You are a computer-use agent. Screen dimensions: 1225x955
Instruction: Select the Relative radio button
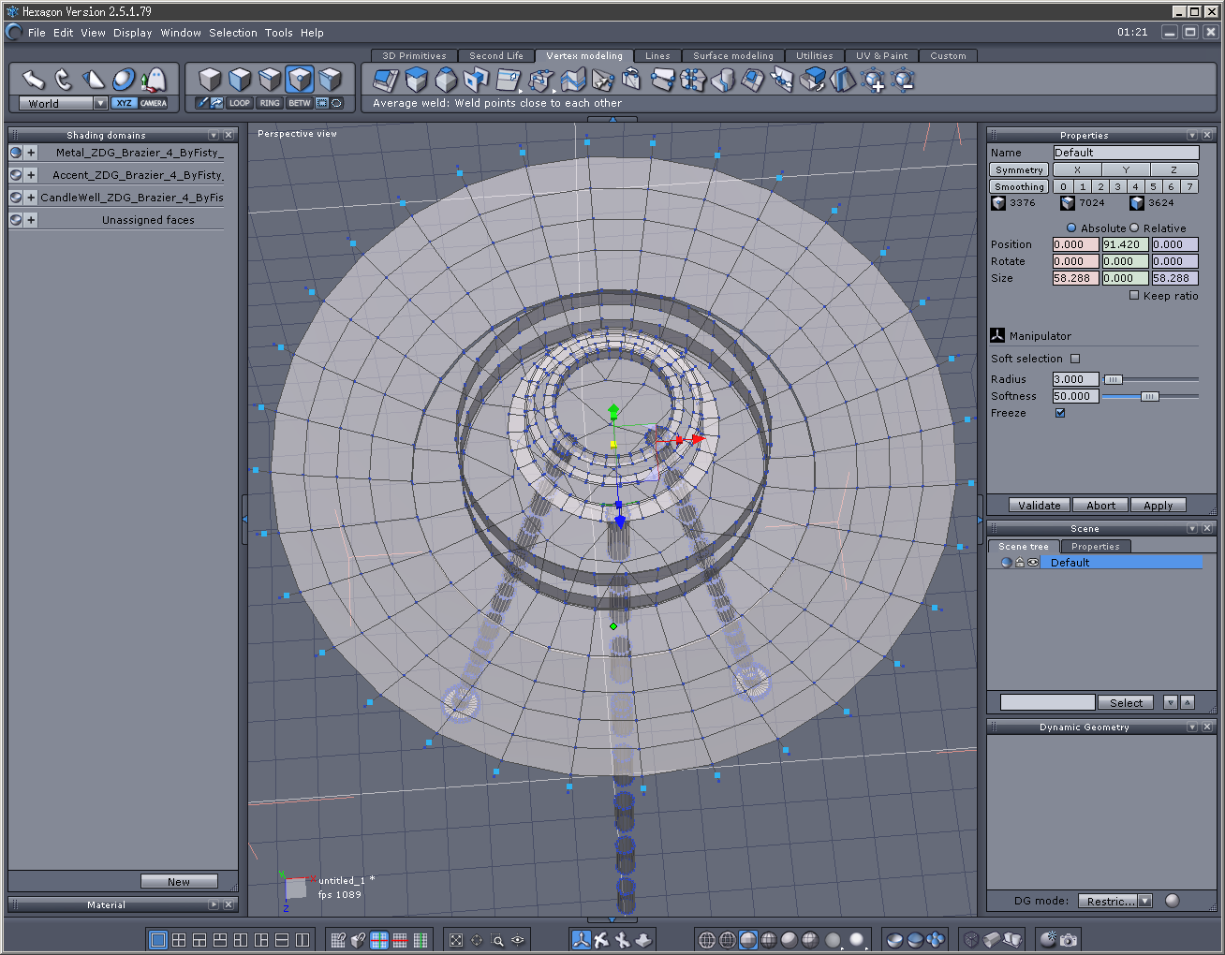point(1134,228)
